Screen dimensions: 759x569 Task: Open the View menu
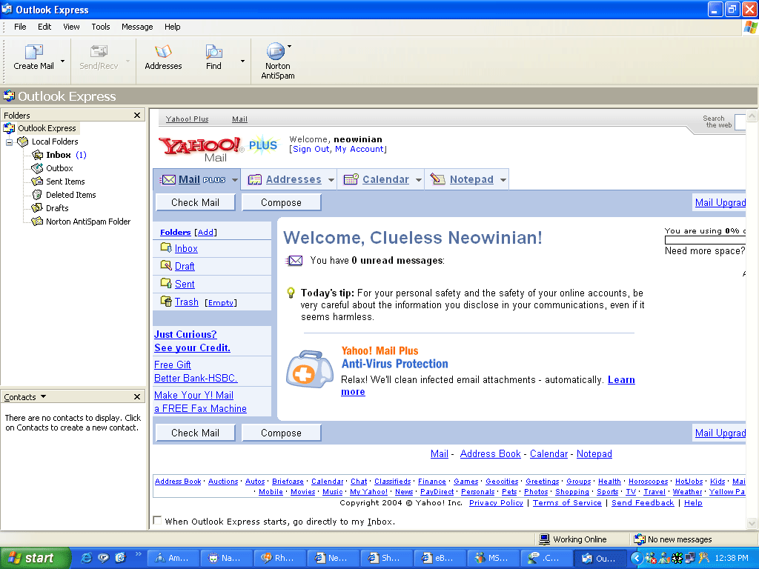(x=71, y=27)
